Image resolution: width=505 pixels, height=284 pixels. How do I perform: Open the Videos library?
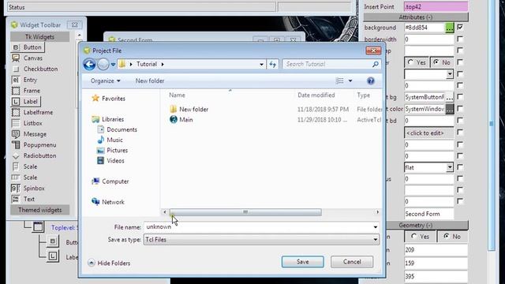[110, 160]
